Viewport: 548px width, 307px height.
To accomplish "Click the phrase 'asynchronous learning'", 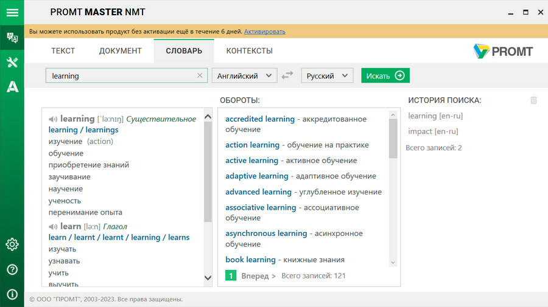I will (x=266, y=233).
